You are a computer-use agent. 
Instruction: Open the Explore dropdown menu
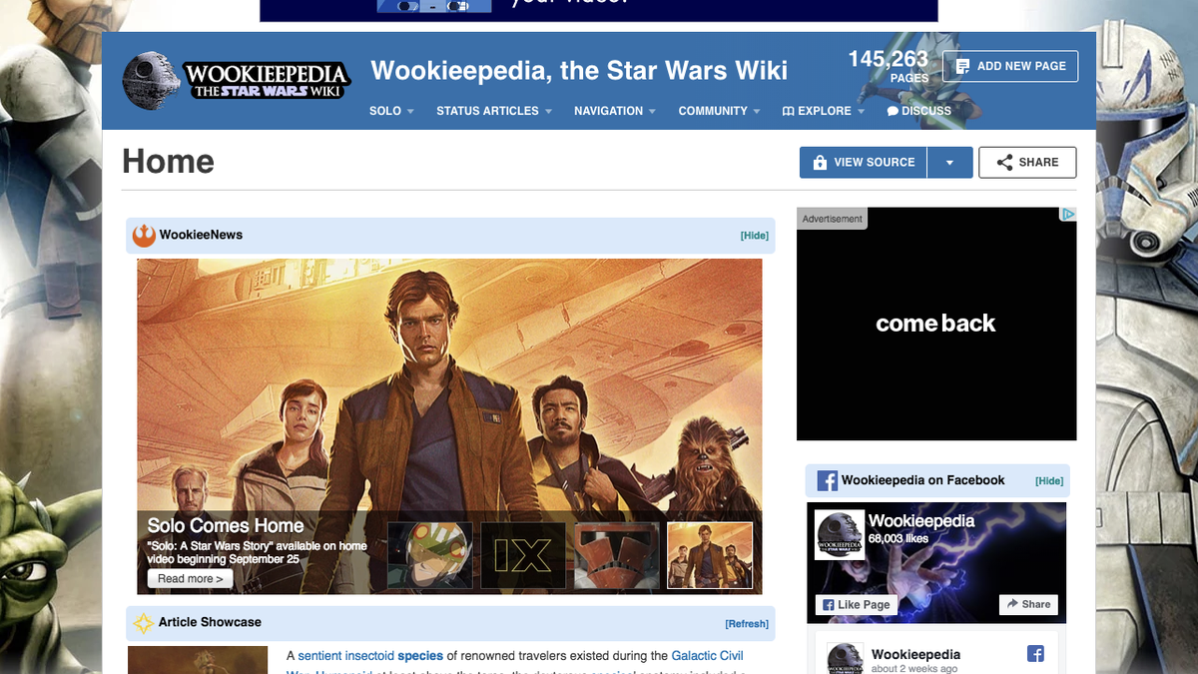pyautogui.click(x=824, y=111)
